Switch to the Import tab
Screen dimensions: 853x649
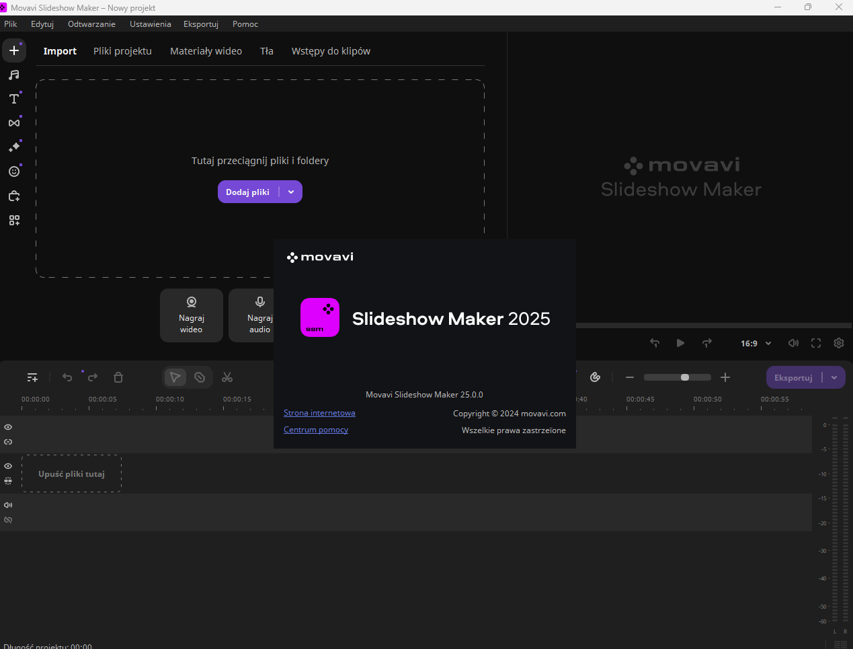point(60,51)
